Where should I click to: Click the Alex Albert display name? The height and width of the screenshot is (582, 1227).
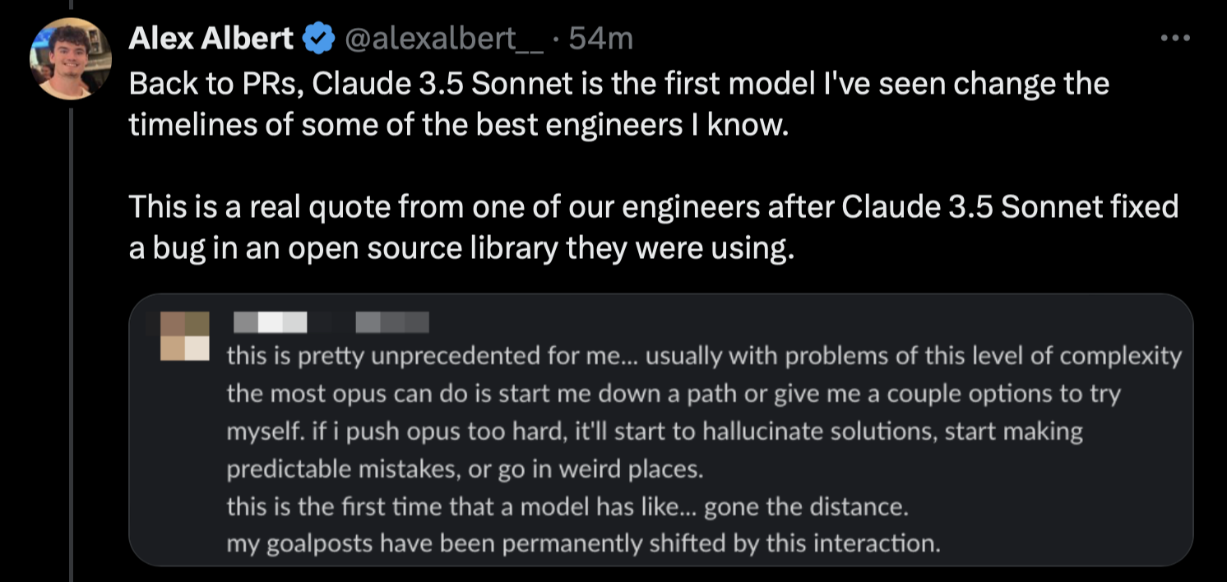pyautogui.click(x=211, y=39)
